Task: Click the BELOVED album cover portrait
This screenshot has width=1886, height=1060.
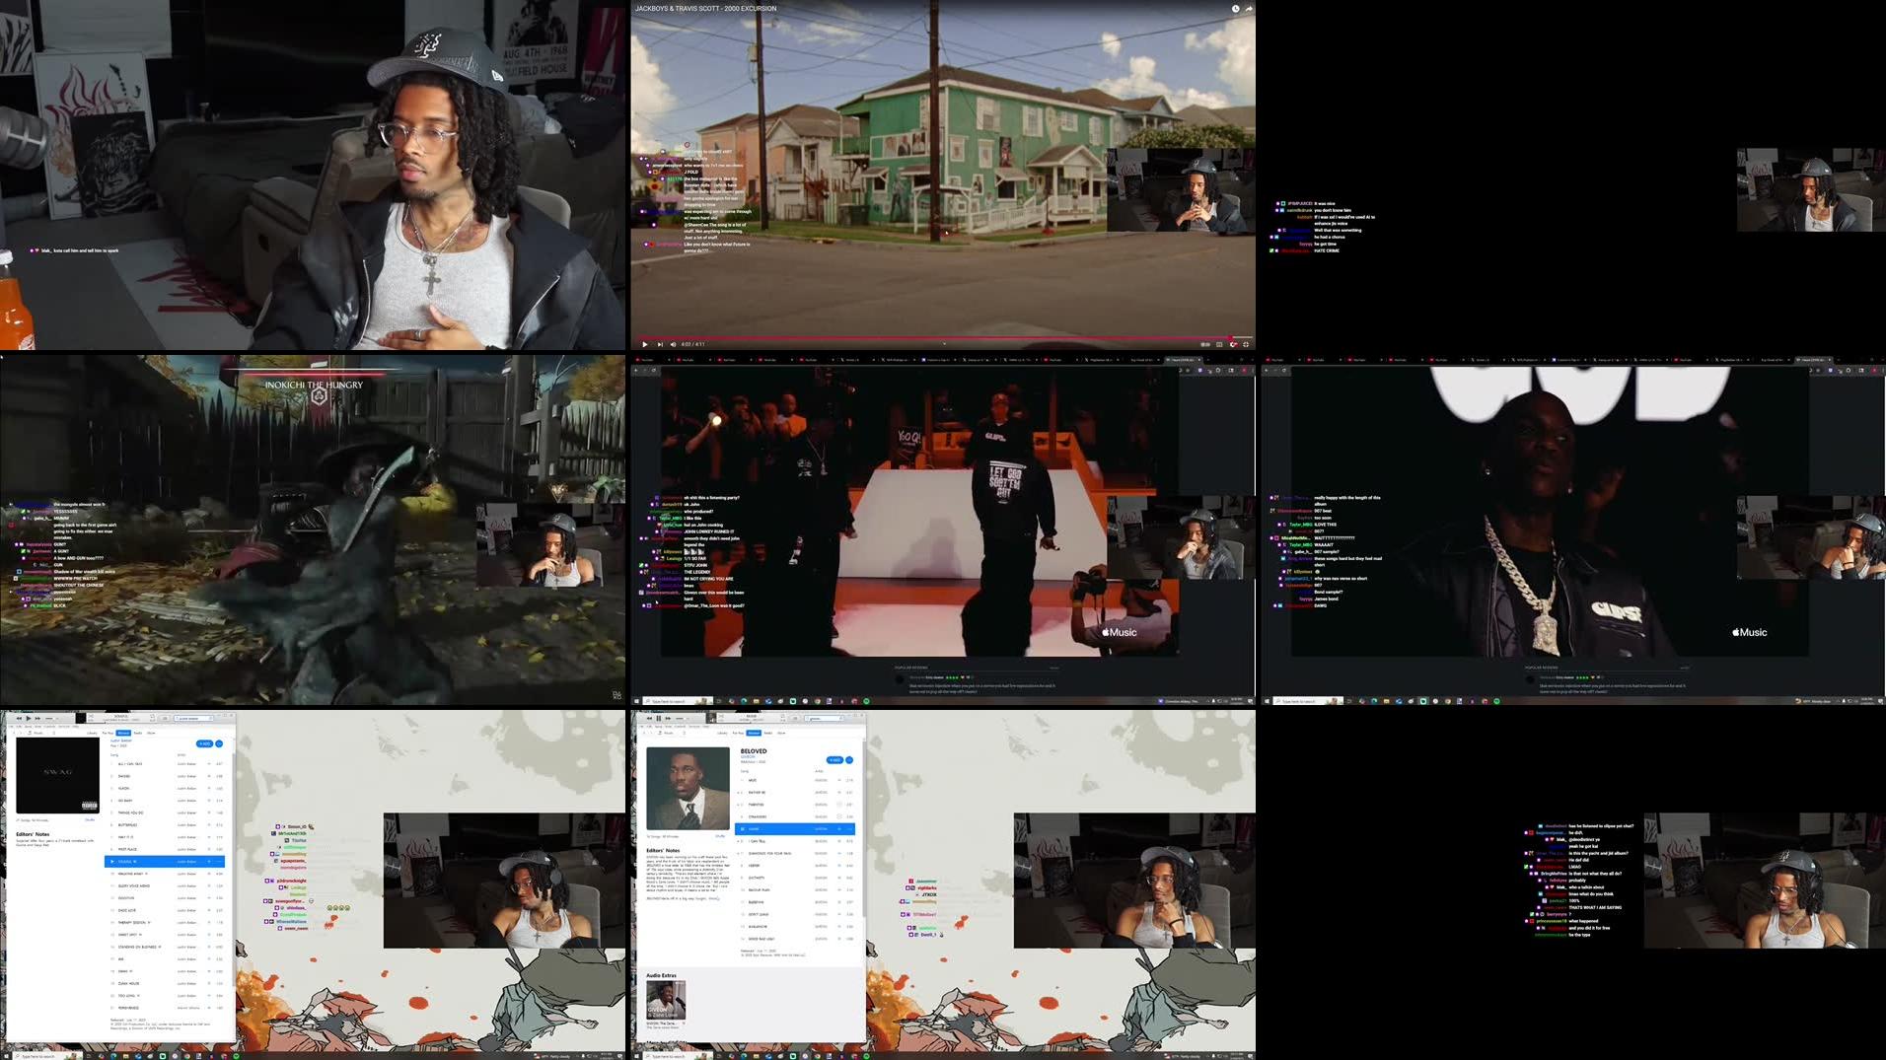Action: [687, 789]
